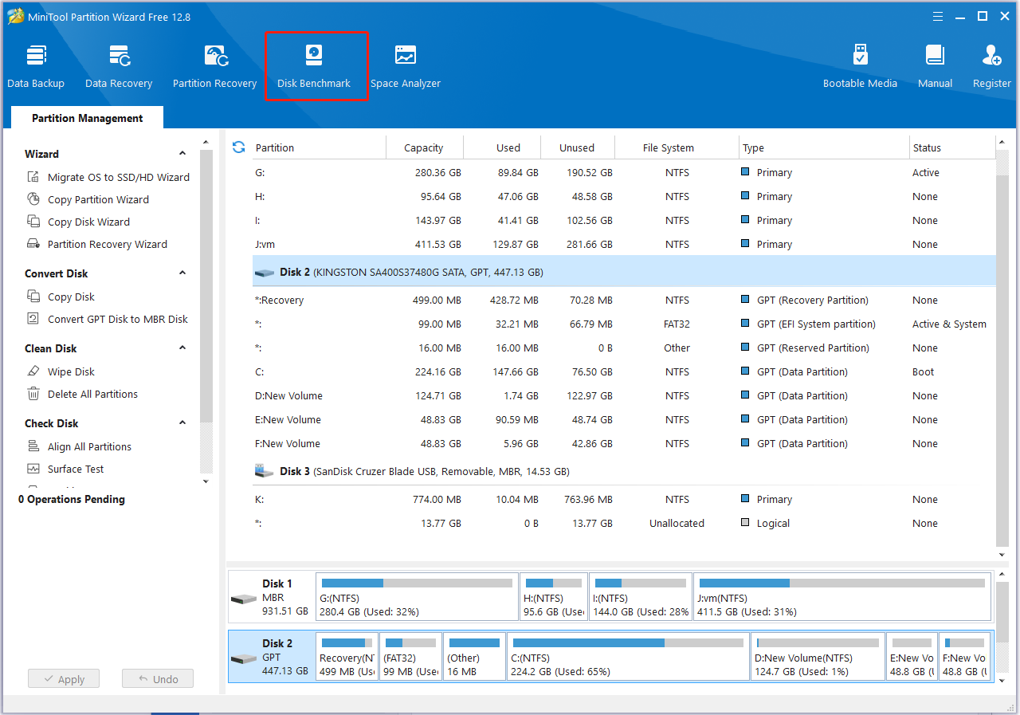The width and height of the screenshot is (1020, 715).
Task: Select the Disk 1 MBR label in disk map
Action: click(272, 597)
